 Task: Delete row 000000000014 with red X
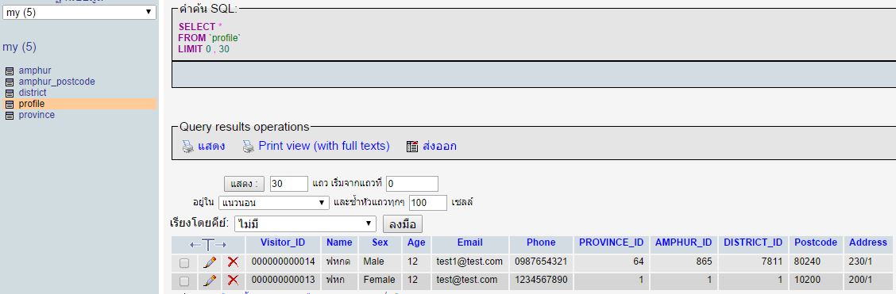[233, 262]
